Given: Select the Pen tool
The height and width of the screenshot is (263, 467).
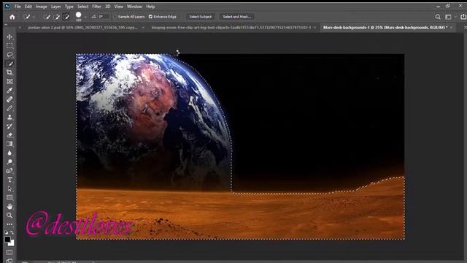Looking at the screenshot, I should 9,171.
